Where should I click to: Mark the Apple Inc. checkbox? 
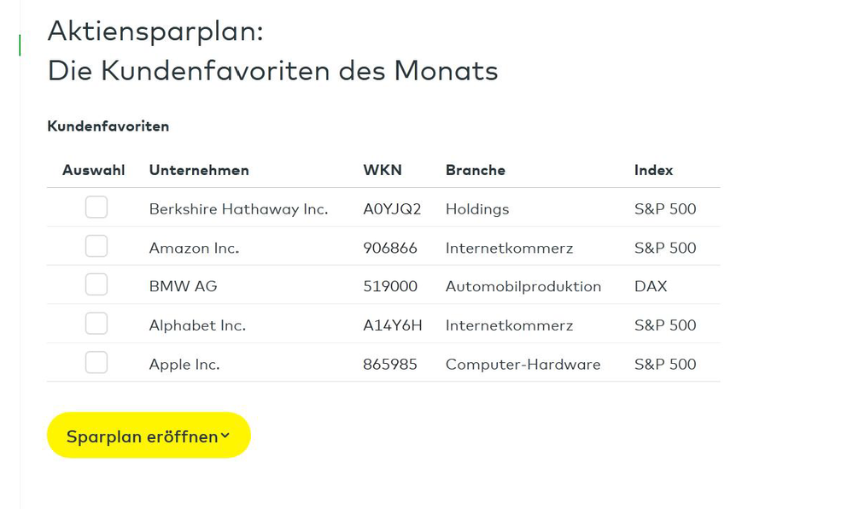(x=96, y=363)
